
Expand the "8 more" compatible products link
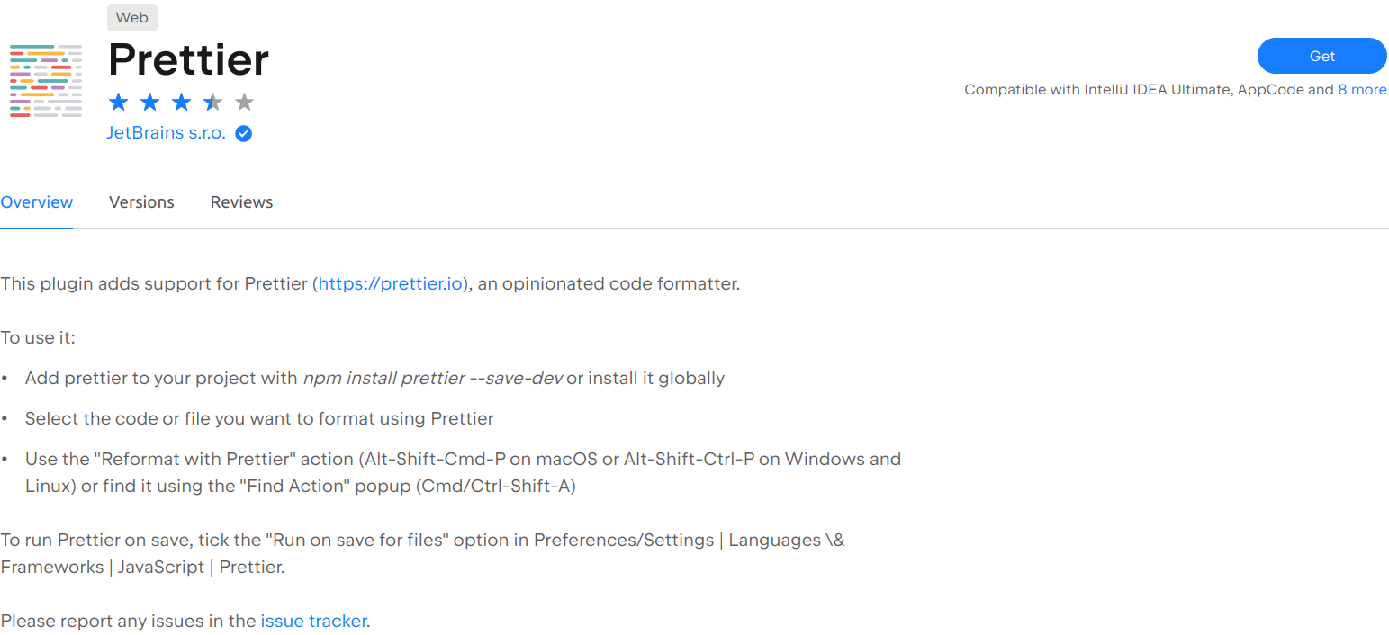(1362, 90)
